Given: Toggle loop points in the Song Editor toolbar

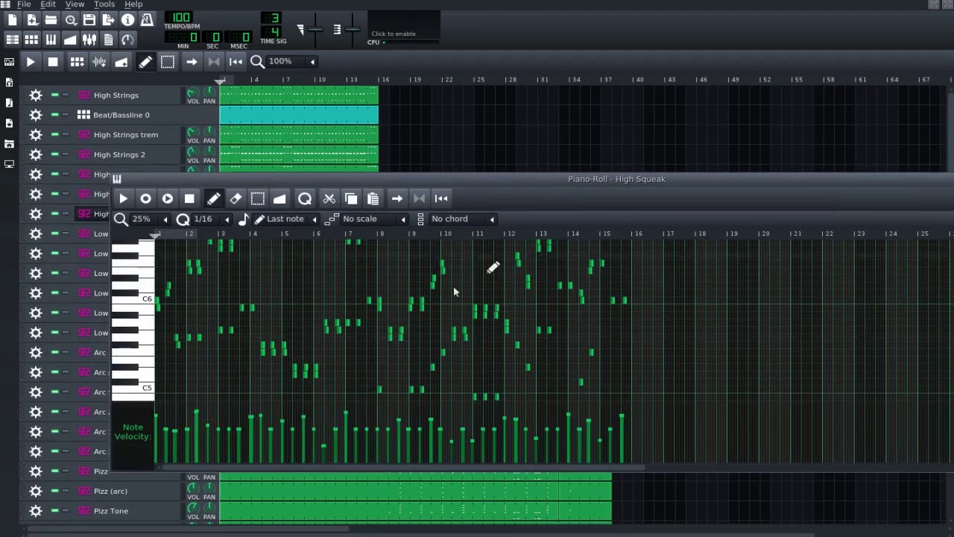Looking at the screenshot, I should click(214, 62).
